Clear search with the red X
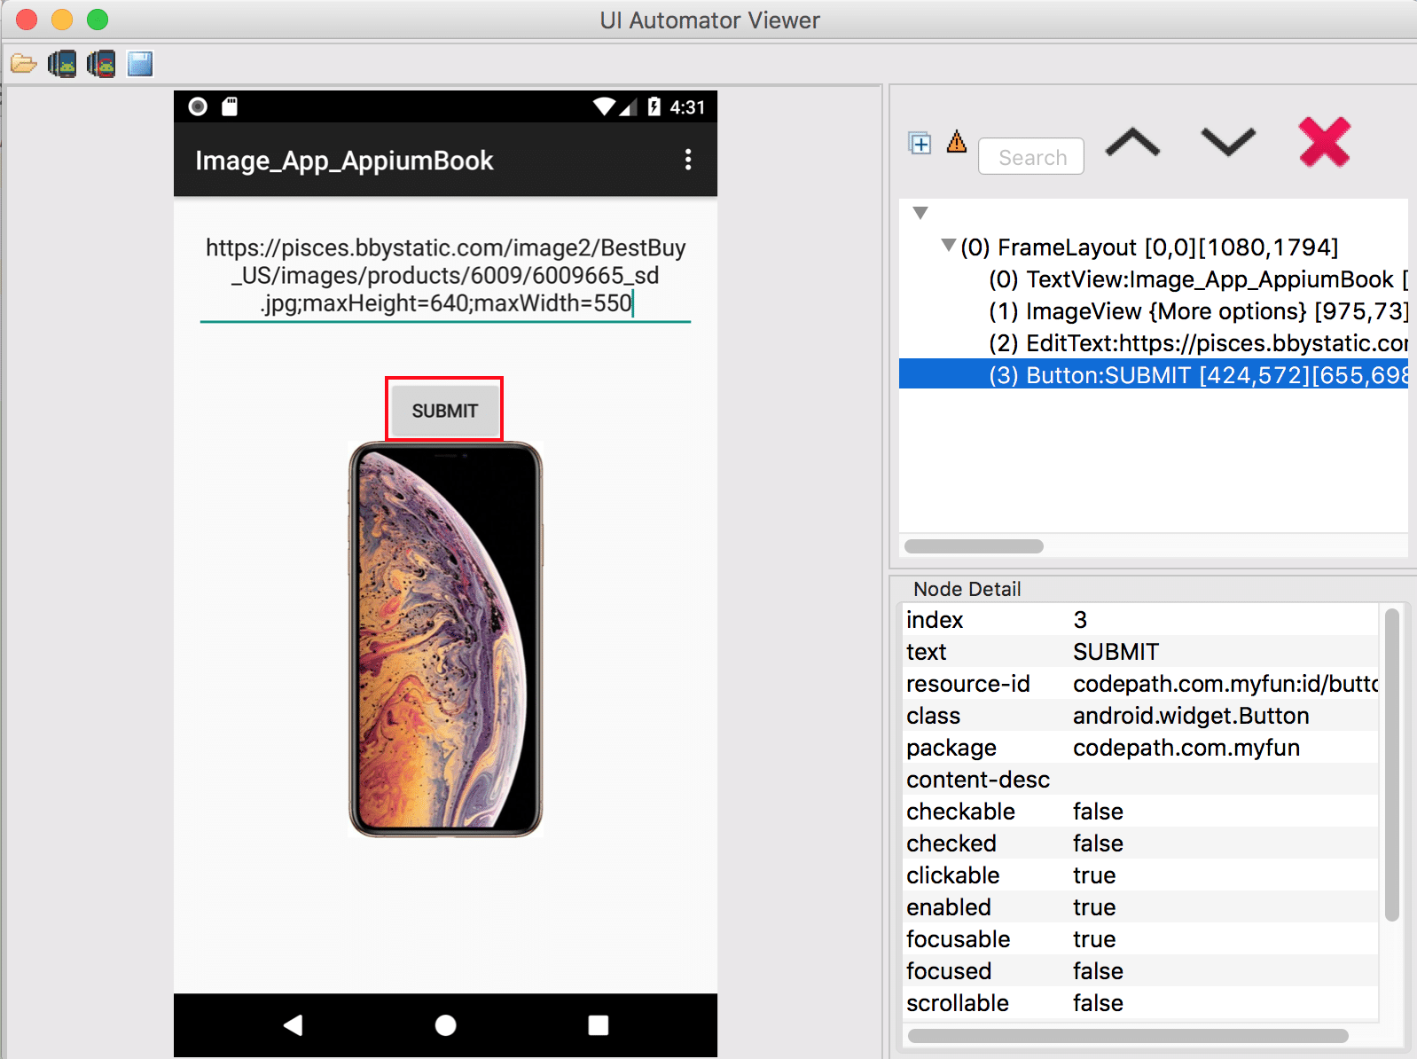Screen dimensions: 1417x1059 [x=1324, y=142]
